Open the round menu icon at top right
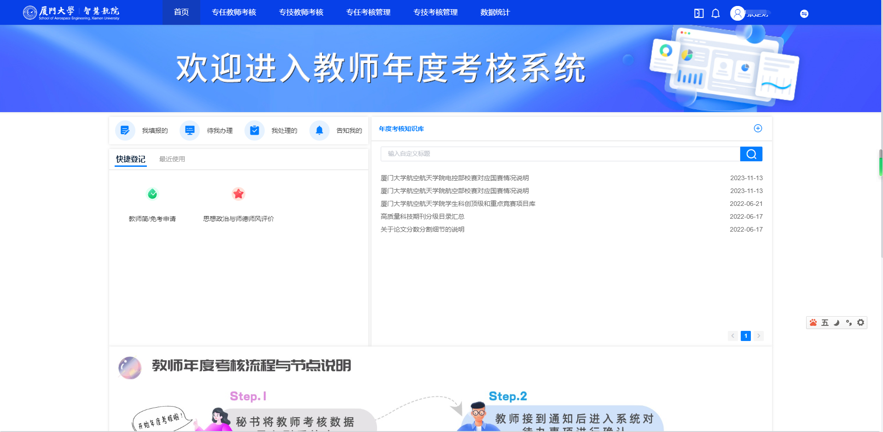Screen dimensions: 883x432 804,14
